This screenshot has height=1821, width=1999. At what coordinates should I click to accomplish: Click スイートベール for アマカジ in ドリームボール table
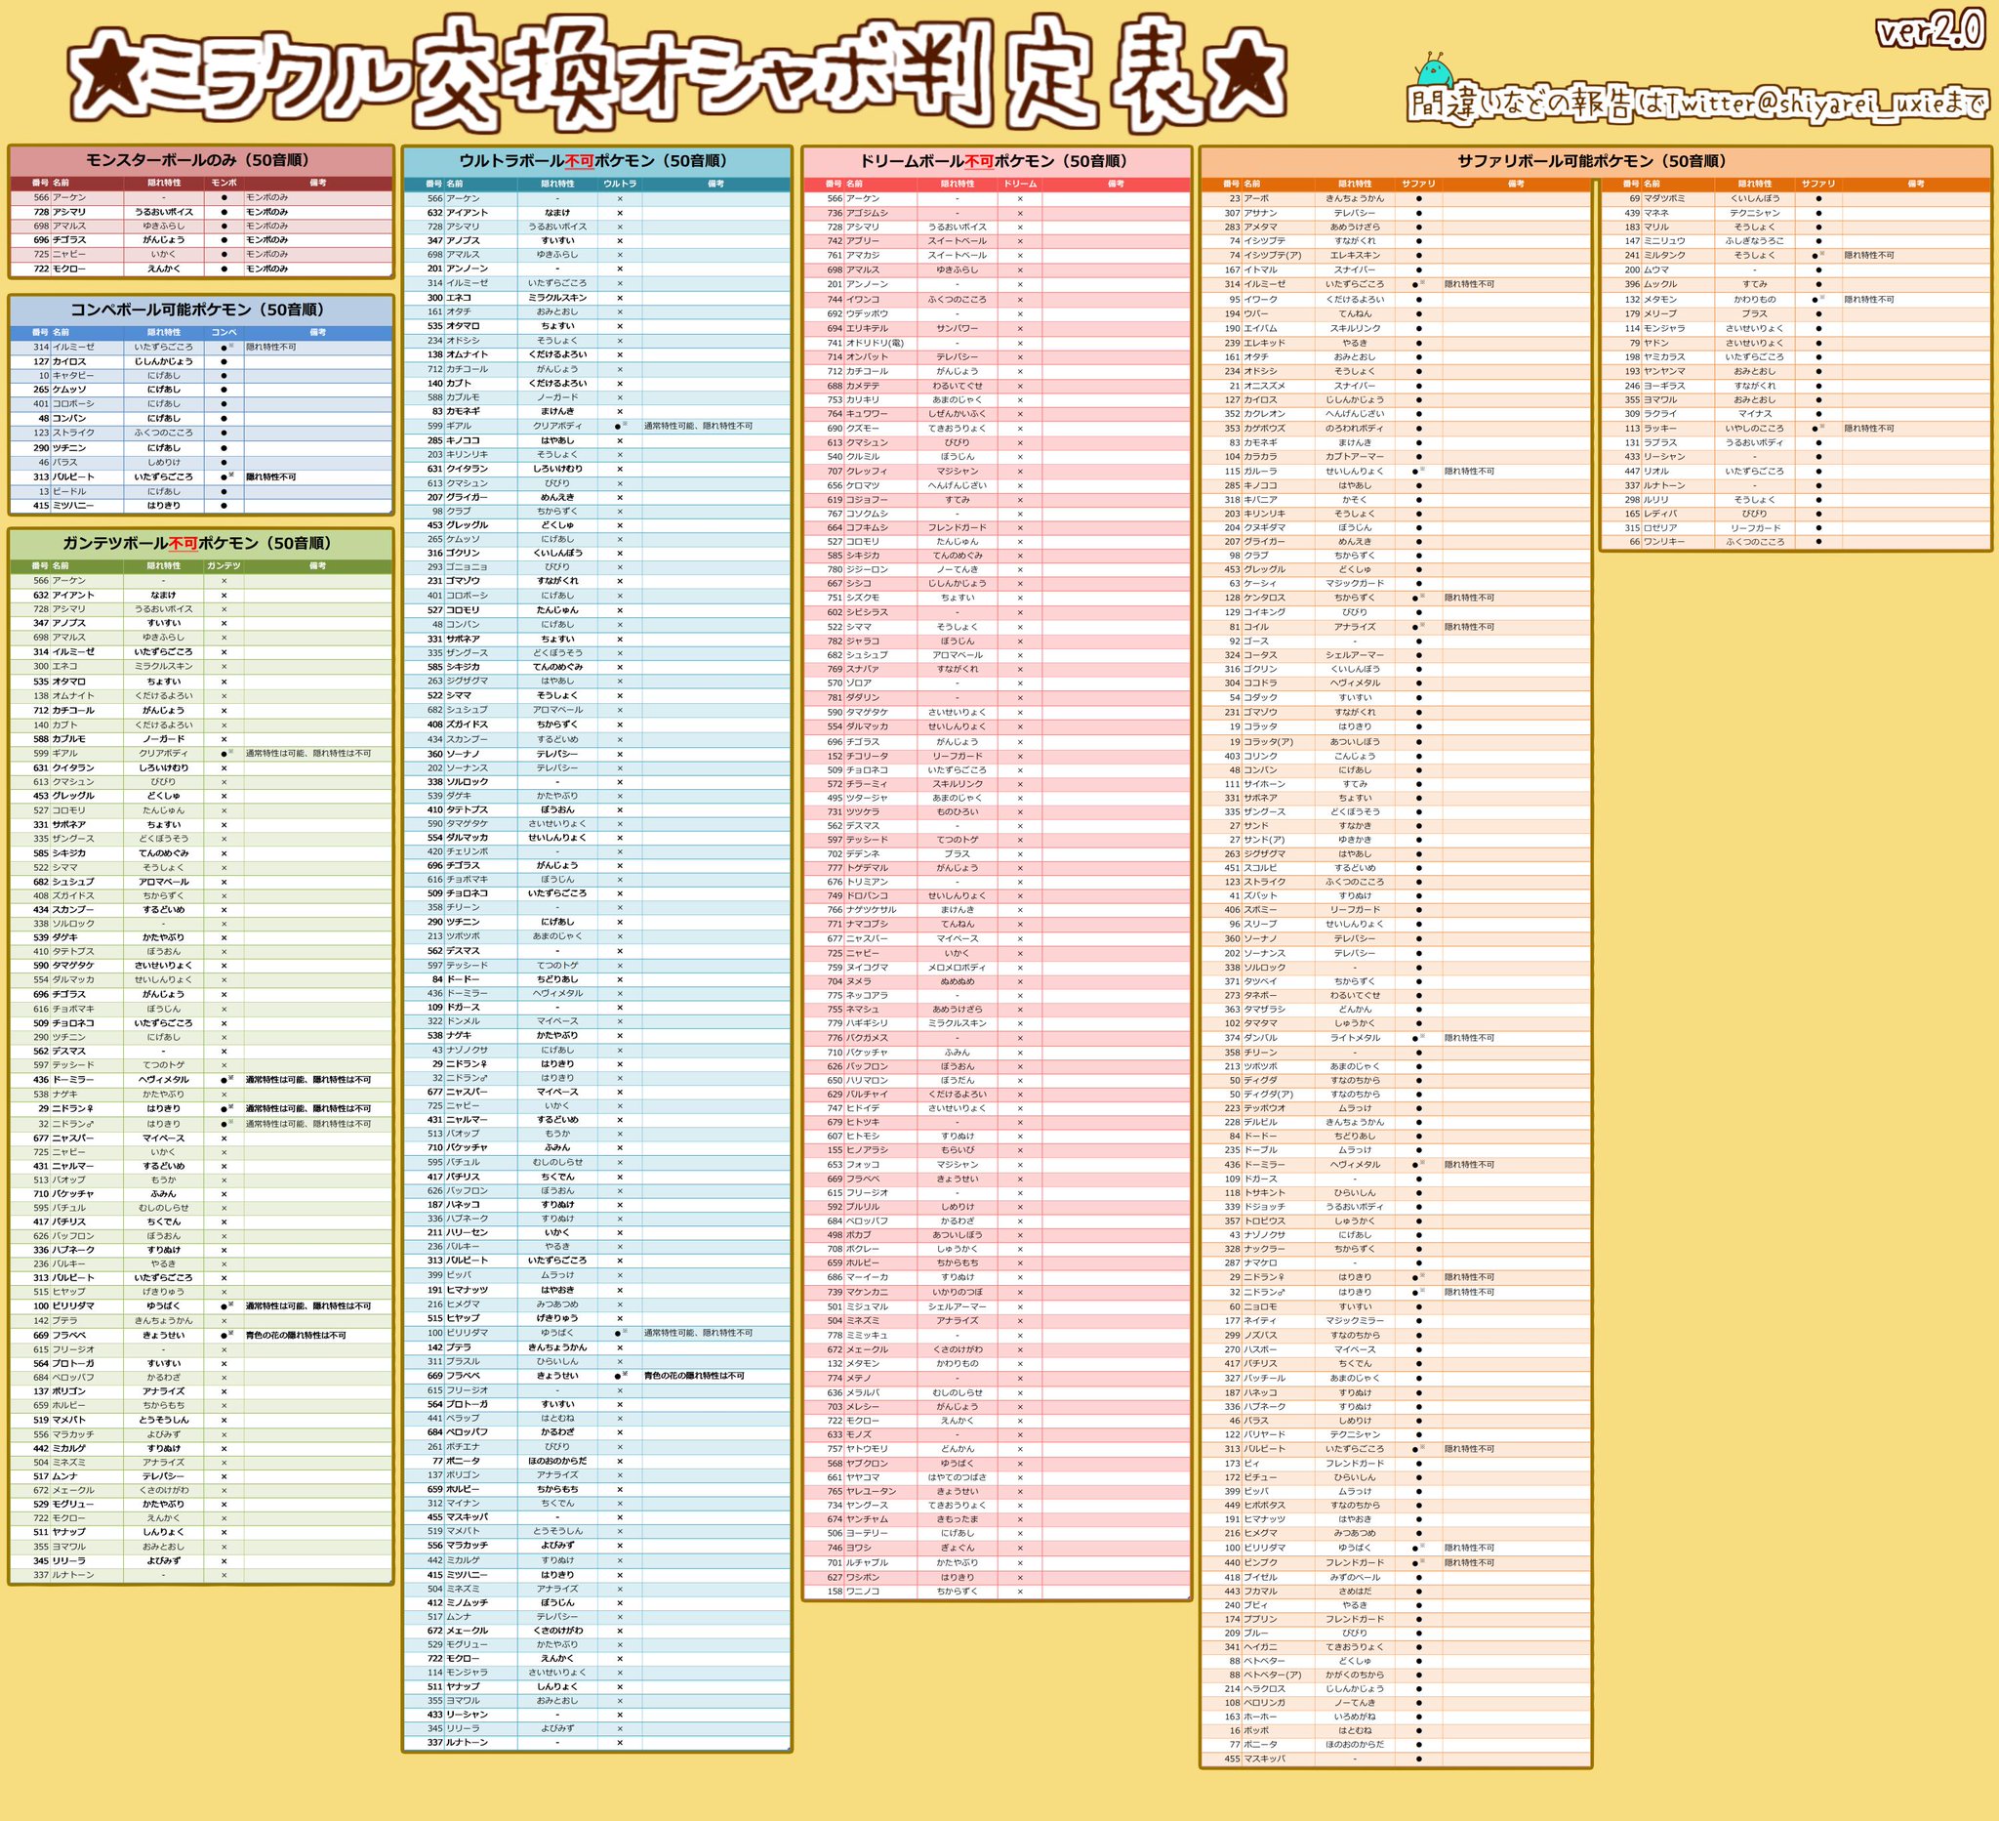[x=957, y=256]
